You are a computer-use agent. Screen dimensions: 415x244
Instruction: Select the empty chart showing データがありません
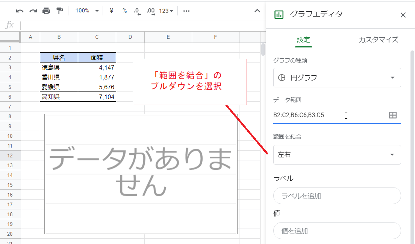(x=141, y=174)
